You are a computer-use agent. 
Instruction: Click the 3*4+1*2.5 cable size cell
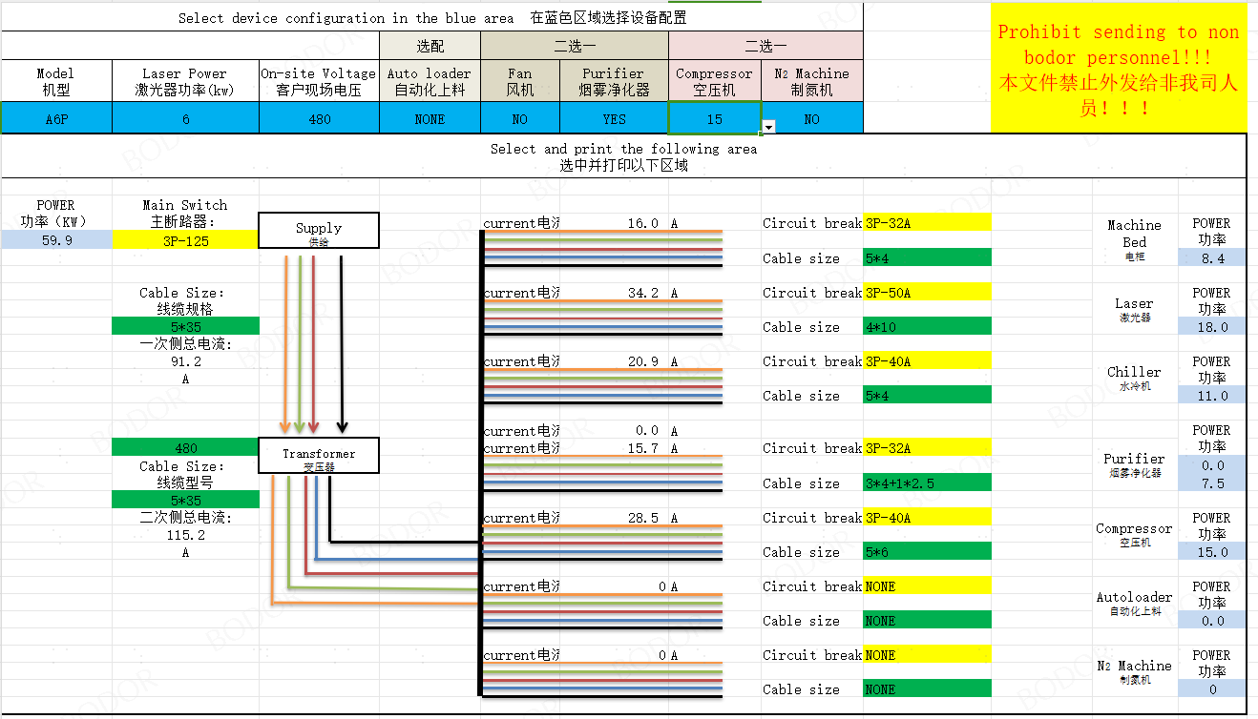tap(927, 483)
